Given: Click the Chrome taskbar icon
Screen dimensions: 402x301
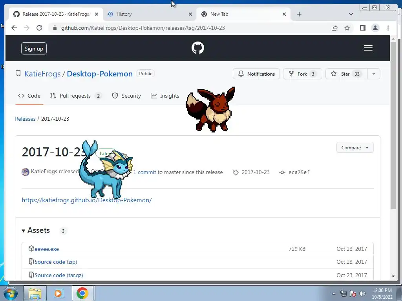Looking at the screenshot, I should [x=82, y=293].
